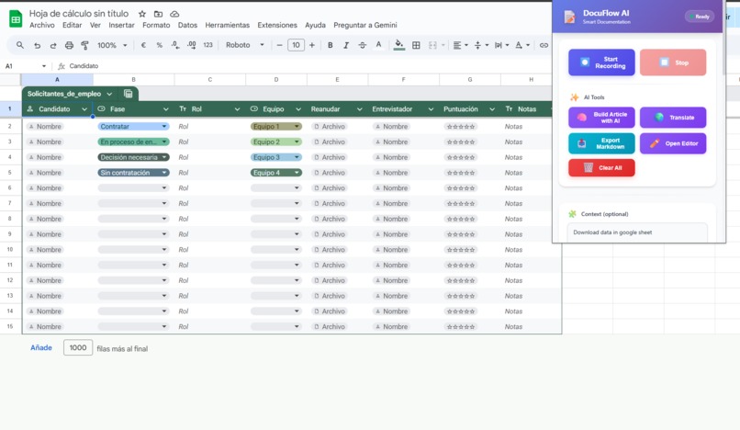Screen dimensions: 740x430
Task: Format as euro currency
Action: (143, 45)
